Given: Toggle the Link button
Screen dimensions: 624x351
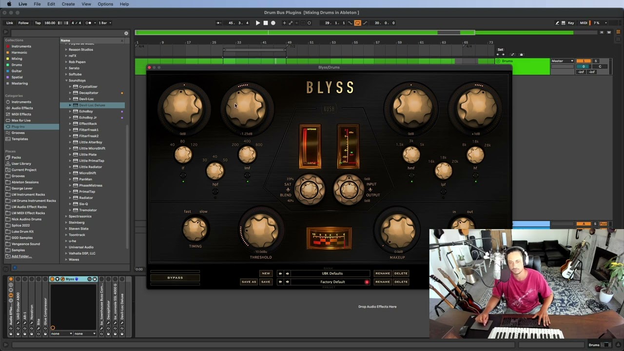Looking at the screenshot, I should [x=10, y=23].
